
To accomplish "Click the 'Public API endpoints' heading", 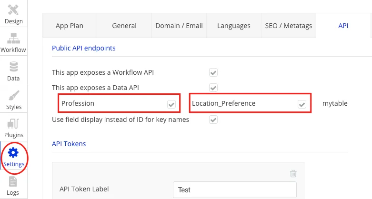I will 84,48.
